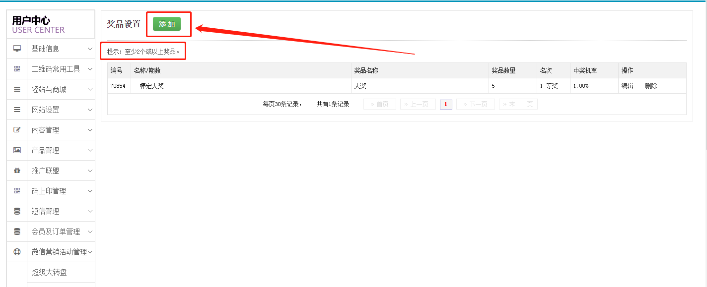Viewport: 707px width, 287px height.
Task: Expand the 码上印管理 chevron arrow
Action: (90, 191)
